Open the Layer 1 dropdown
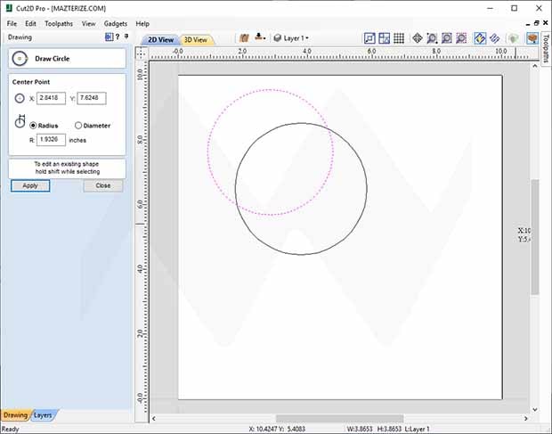This screenshot has height=434, width=552. (x=291, y=38)
